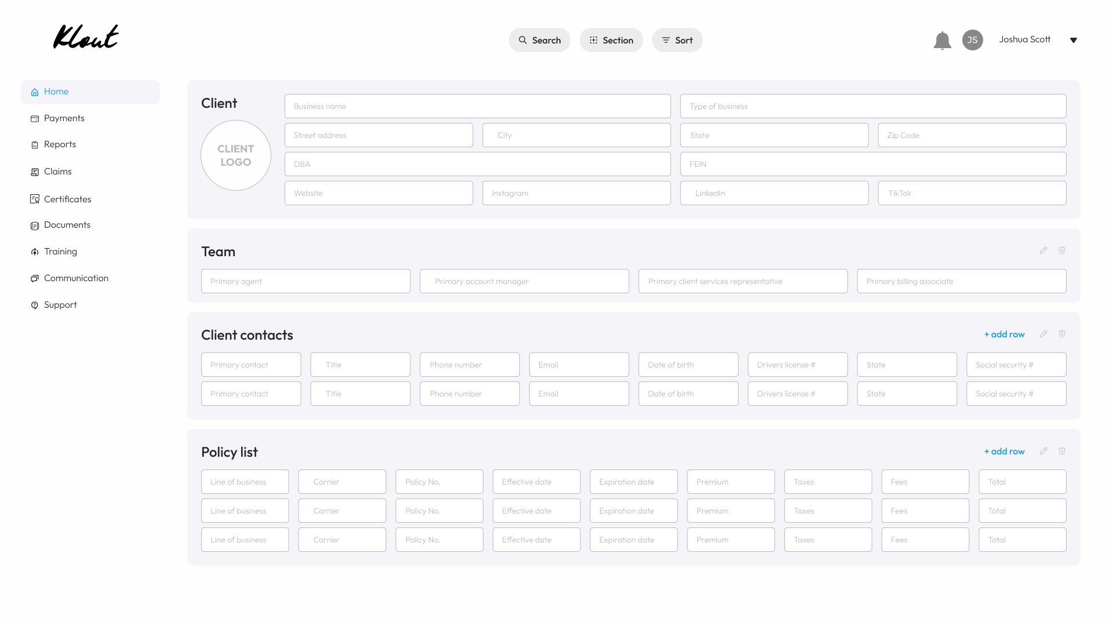Open the notifications bell
Screen dimensions: 1113x626
pyautogui.click(x=942, y=40)
